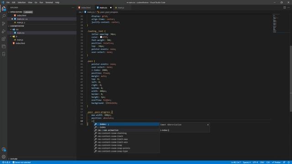Open main.css under css folder
The image size is (292, 164).
tap(42, 33)
